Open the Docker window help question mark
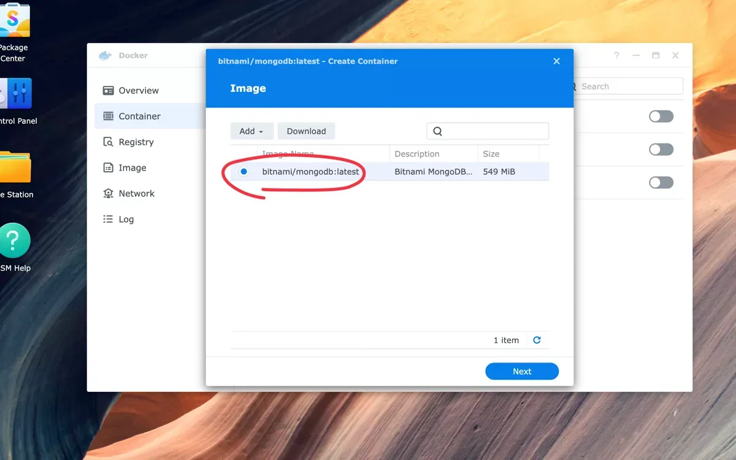This screenshot has width=736, height=460. coord(616,55)
